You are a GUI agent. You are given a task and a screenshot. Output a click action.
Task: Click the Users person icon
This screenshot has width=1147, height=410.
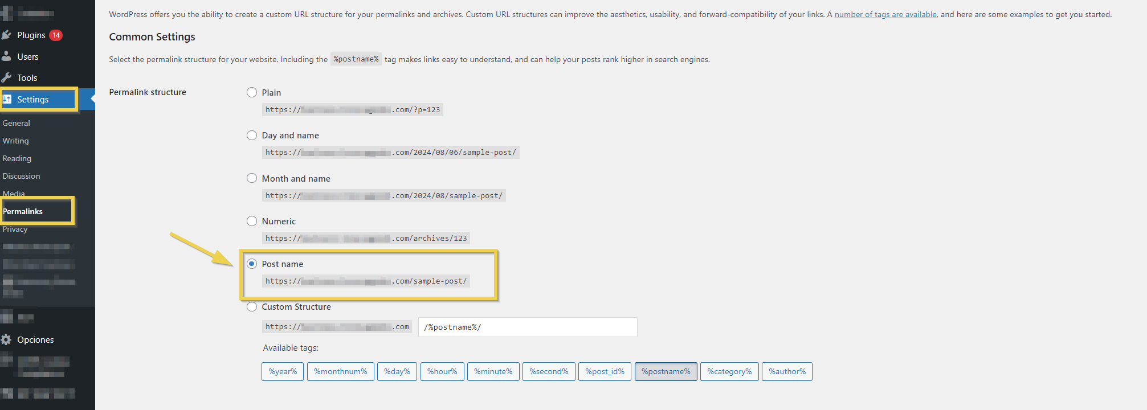coord(7,56)
